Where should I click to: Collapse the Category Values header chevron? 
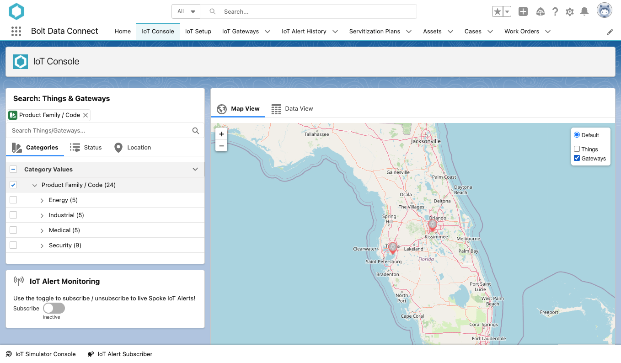195,169
